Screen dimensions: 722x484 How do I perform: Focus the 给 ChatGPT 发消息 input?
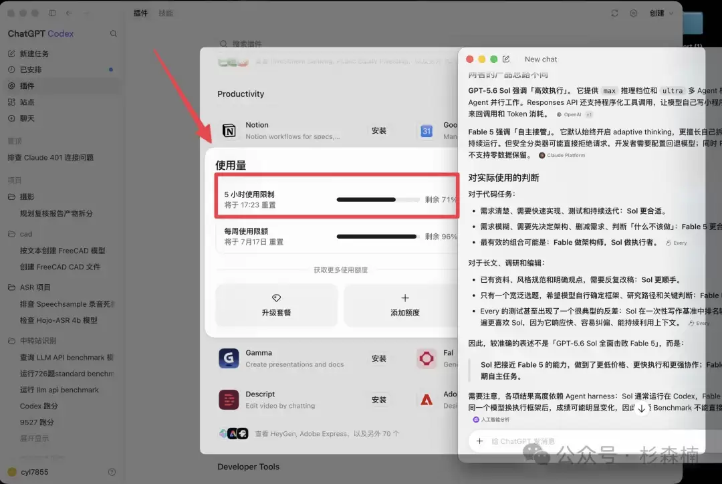point(523,441)
